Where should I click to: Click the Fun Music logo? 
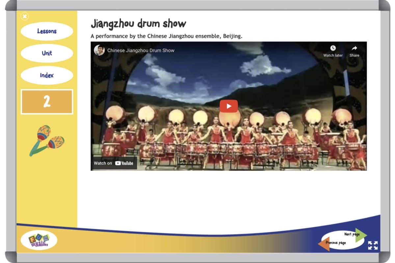[x=39, y=240]
